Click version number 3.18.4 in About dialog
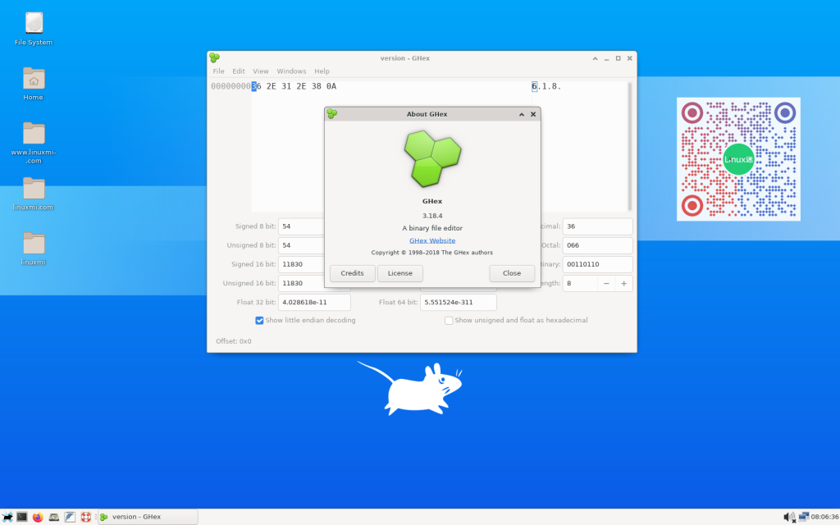Screen dimensions: 840x525 [x=432, y=216]
